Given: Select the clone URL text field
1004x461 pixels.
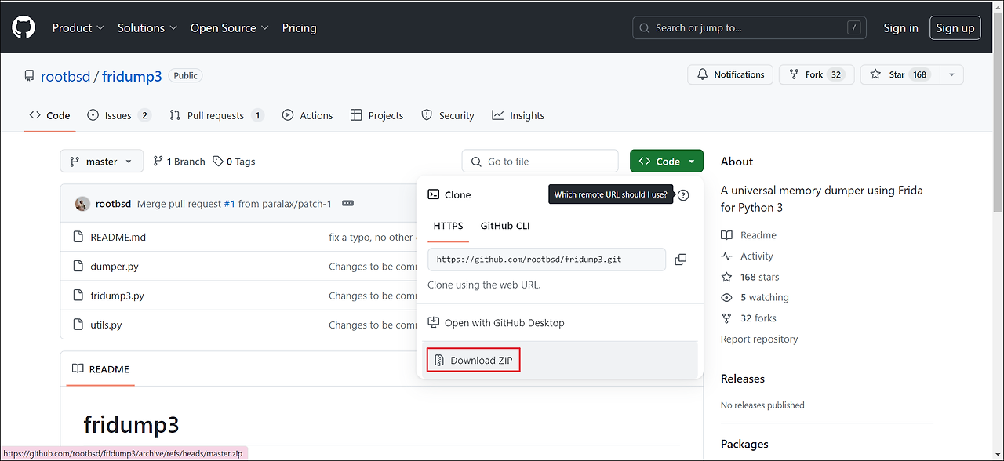Looking at the screenshot, I should point(547,260).
